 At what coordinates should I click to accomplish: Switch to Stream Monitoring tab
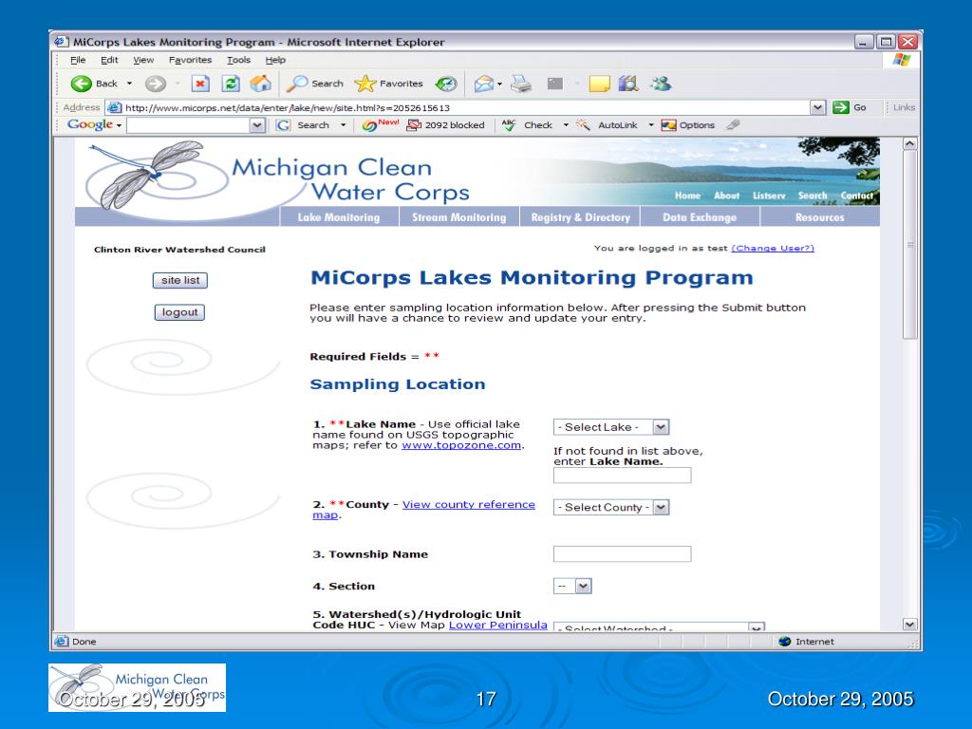[x=458, y=217]
